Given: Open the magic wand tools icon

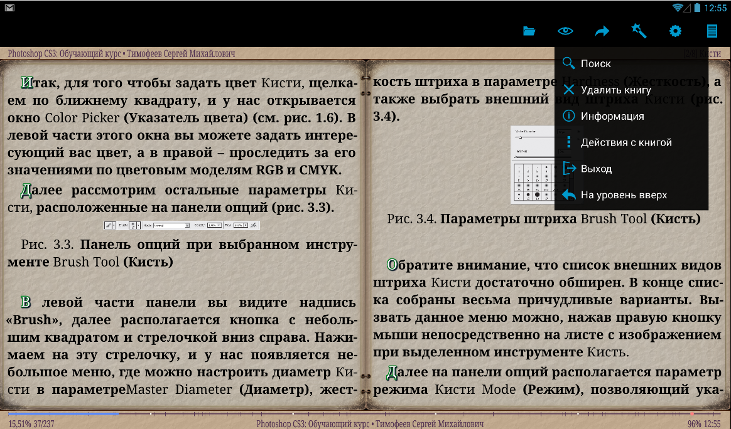Looking at the screenshot, I should [x=639, y=31].
